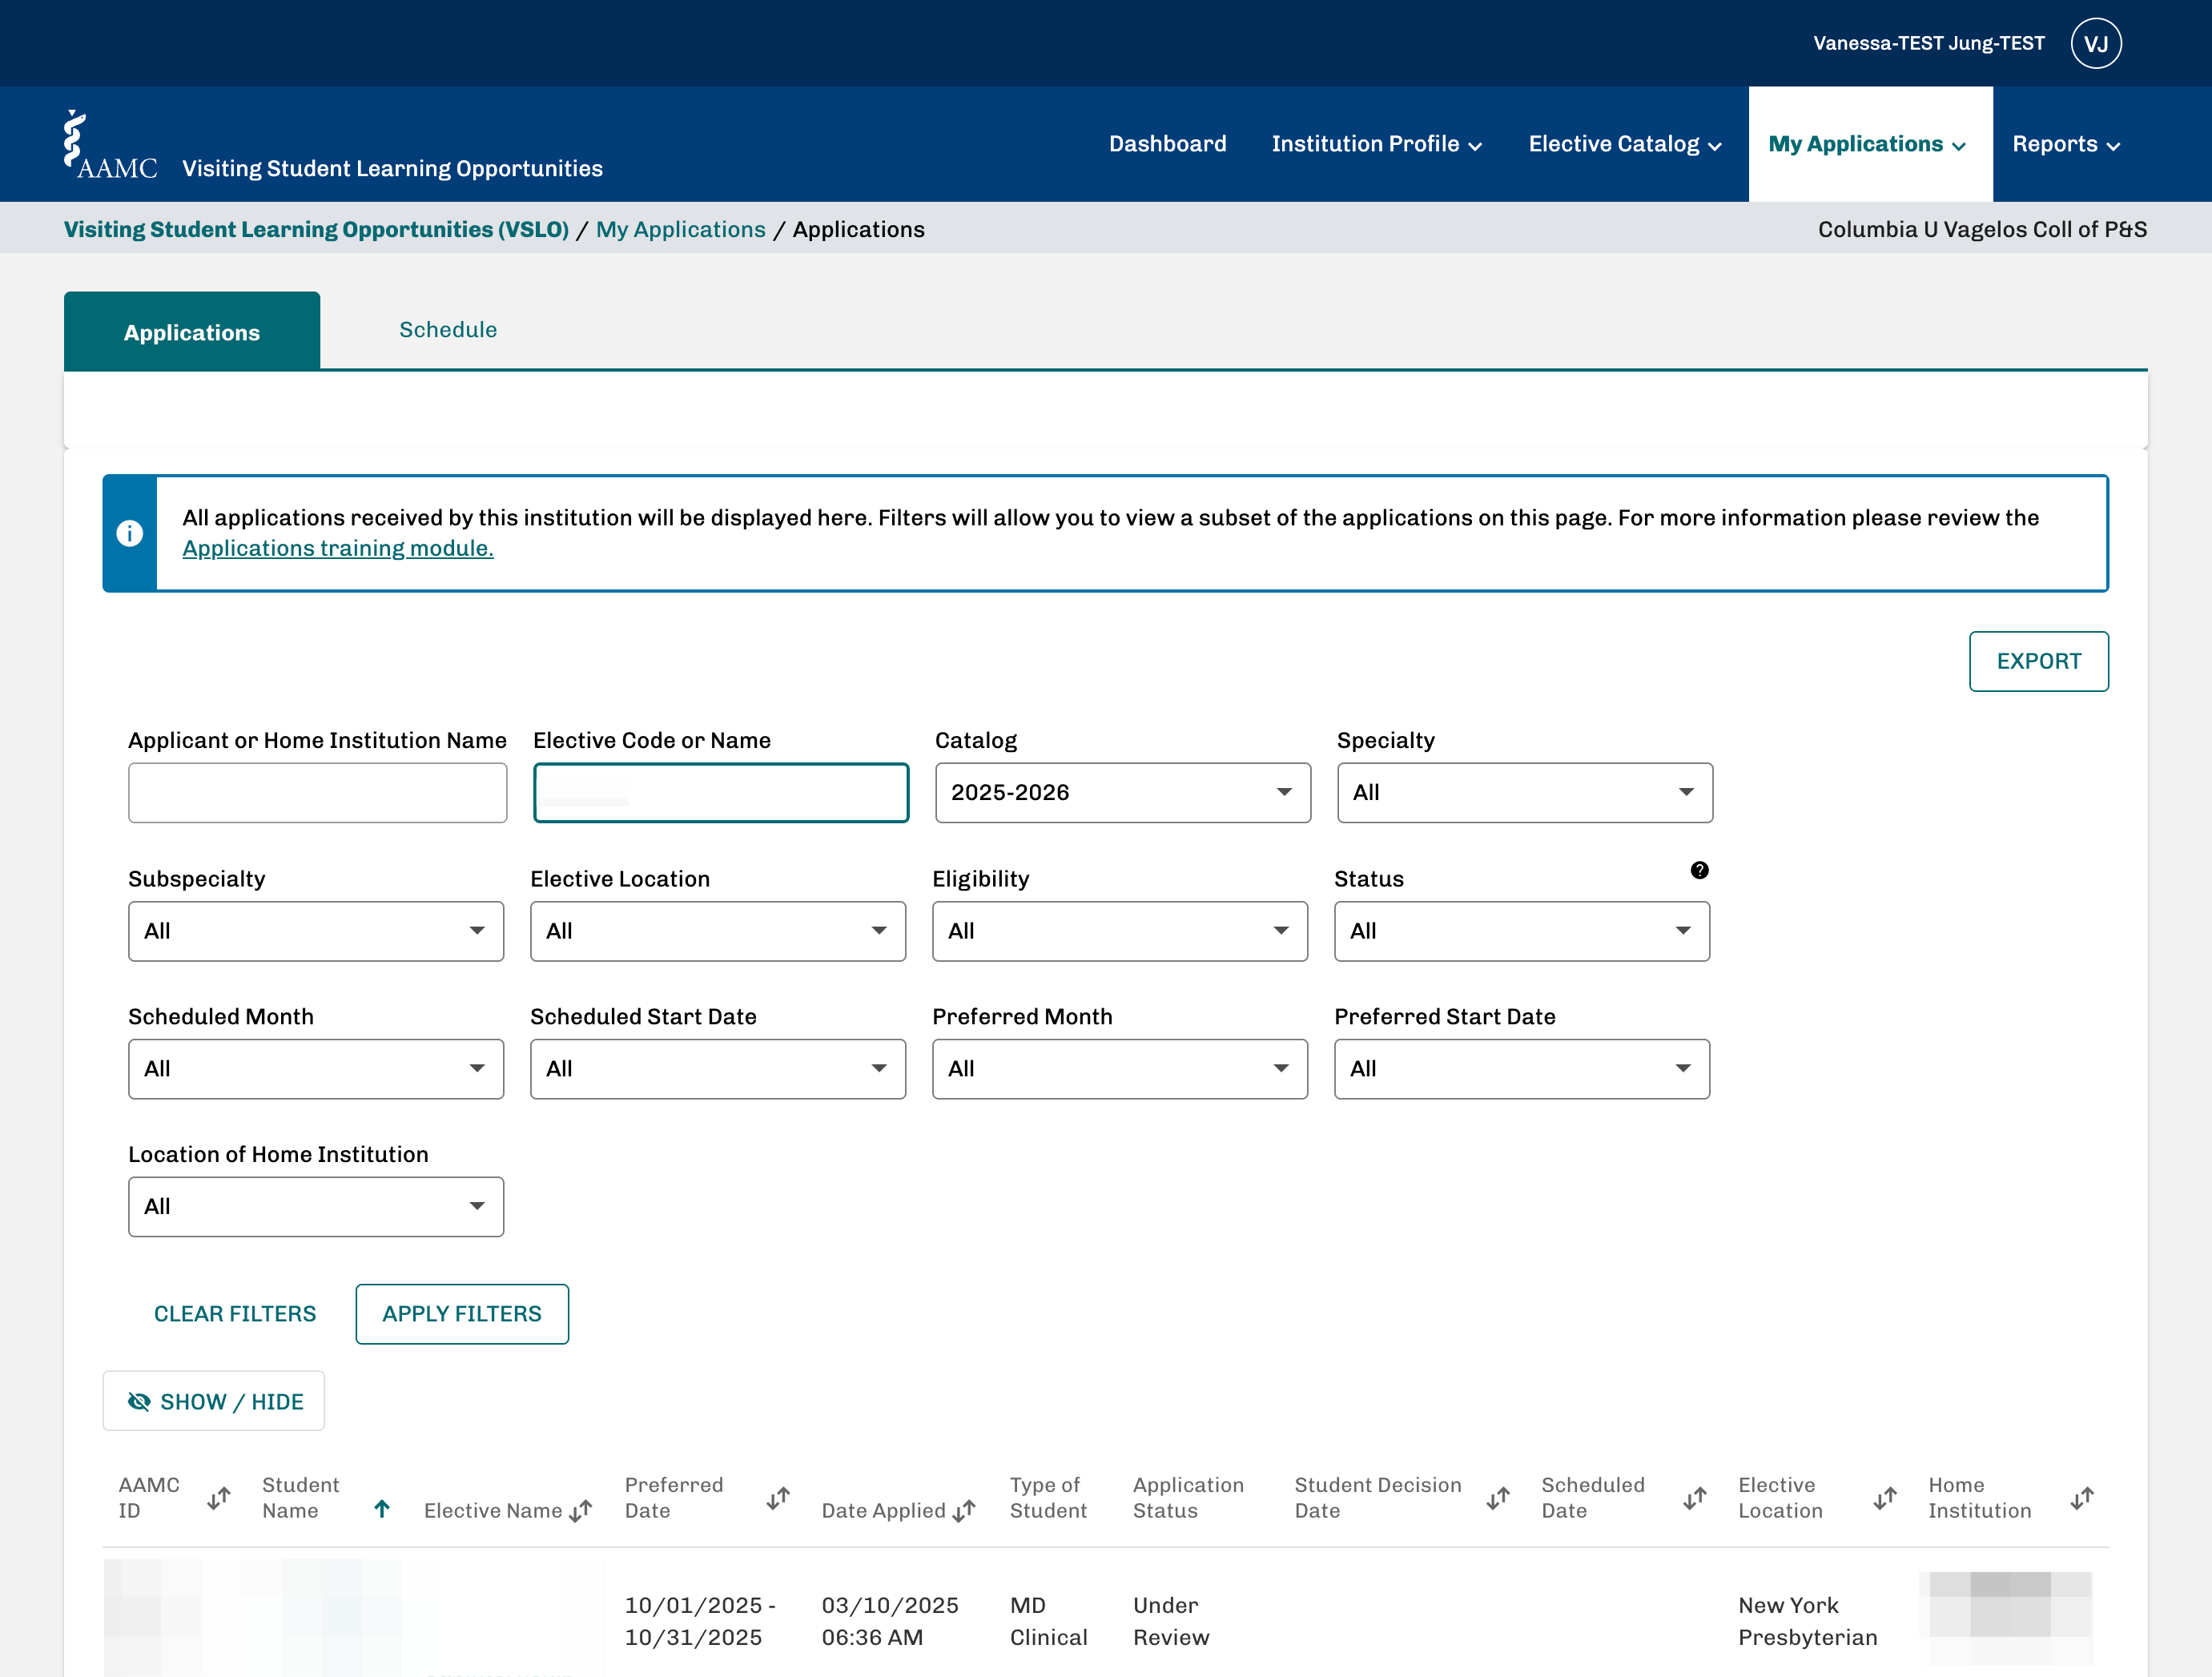The height and width of the screenshot is (1677, 2212).
Task: Focus the Elective Code or Name field
Action: coord(721,793)
